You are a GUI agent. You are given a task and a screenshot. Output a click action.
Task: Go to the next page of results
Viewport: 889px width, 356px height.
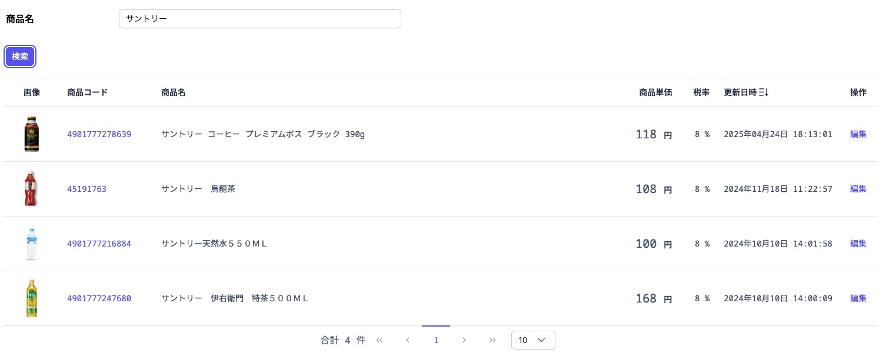point(464,340)
